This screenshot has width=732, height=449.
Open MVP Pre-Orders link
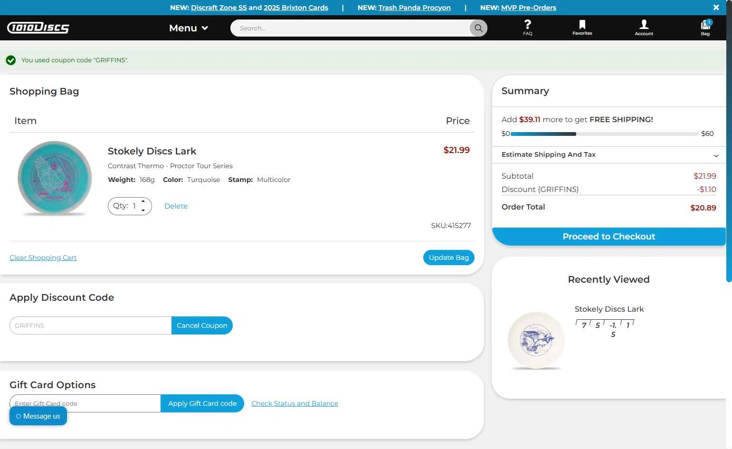click(x=529, y=8)
